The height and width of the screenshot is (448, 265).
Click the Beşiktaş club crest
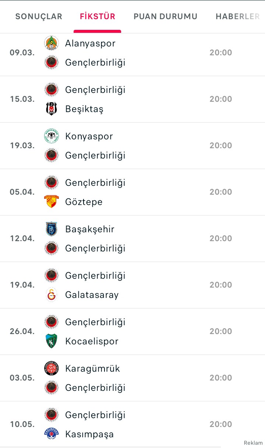(x=52, y=109)
